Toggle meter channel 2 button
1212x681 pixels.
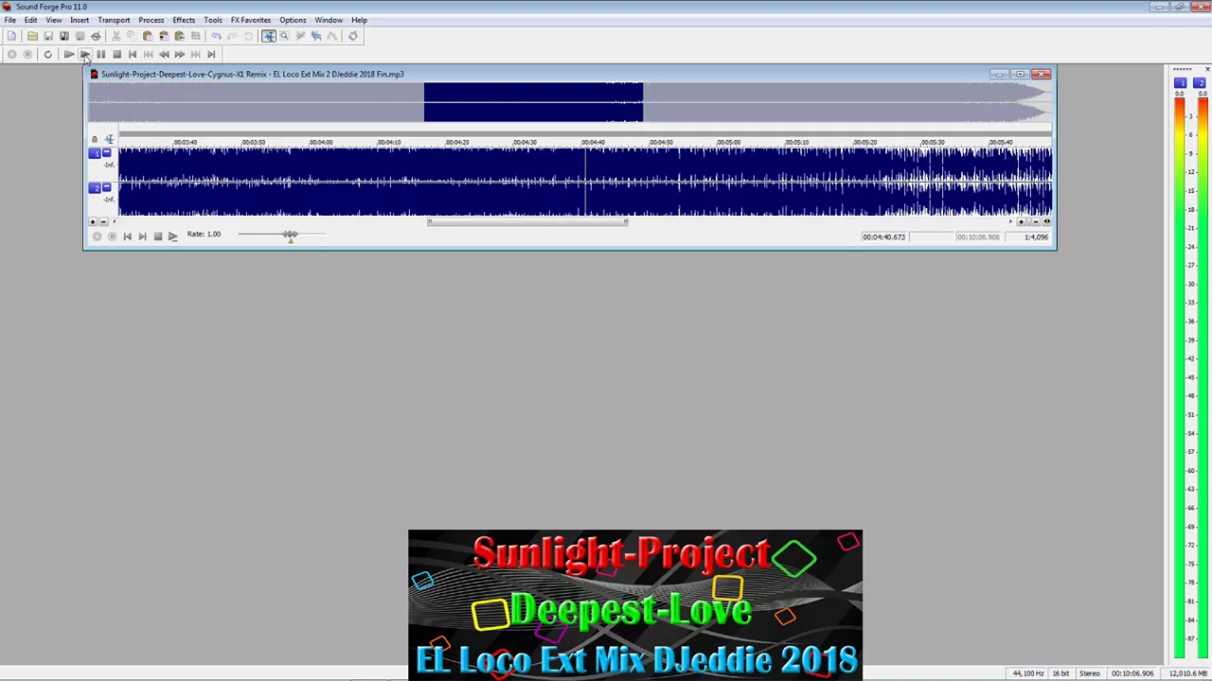click(x=1200, y=83)
